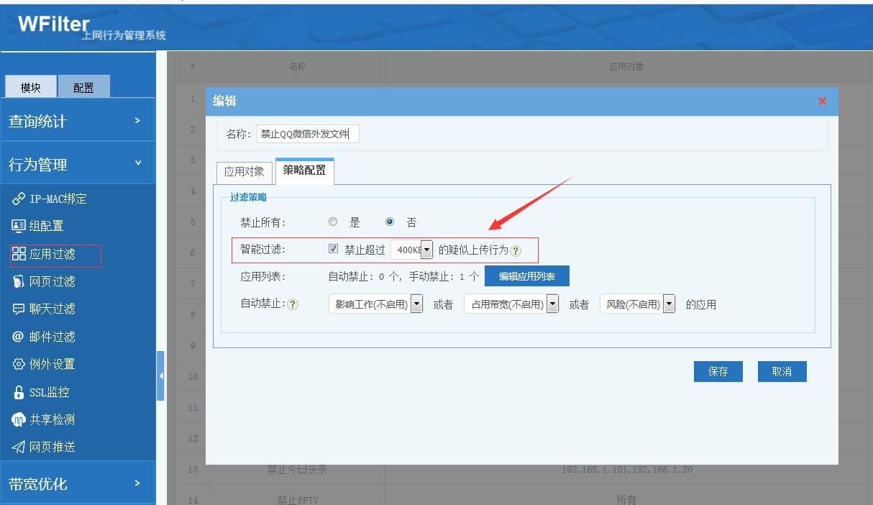
Task: Click the SSL监控 lock icon
Action: pos(19,392)
